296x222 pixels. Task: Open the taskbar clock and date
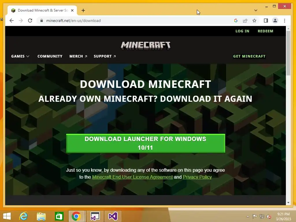point(283,217)
